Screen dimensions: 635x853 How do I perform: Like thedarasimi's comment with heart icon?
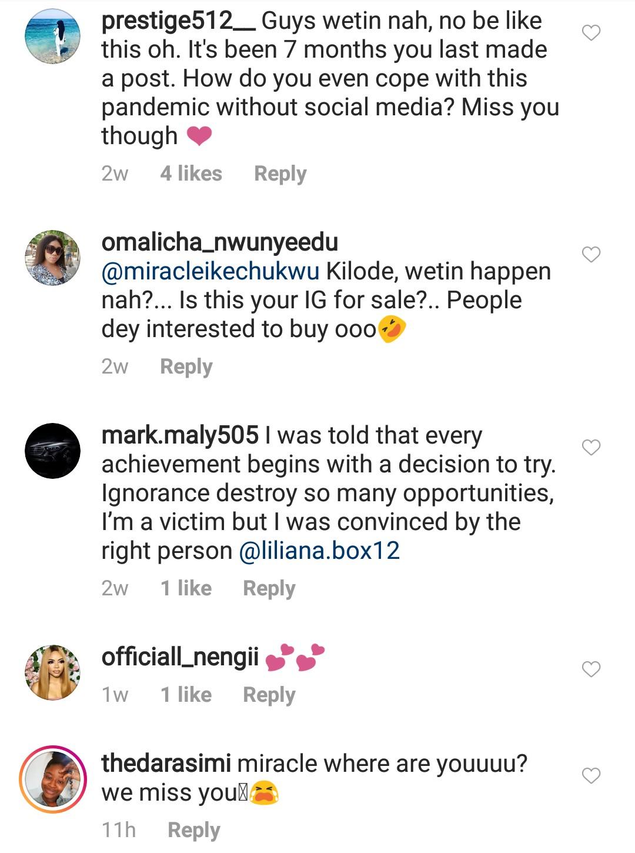[591, 776]
